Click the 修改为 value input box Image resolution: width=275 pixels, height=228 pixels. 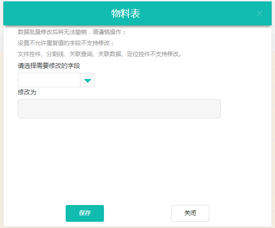(x=119, y=109)
